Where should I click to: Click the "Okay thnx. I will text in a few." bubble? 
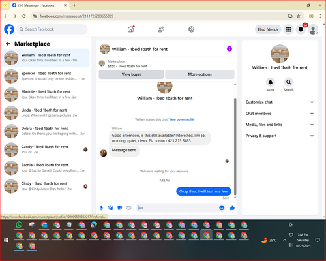pos(203,191)
